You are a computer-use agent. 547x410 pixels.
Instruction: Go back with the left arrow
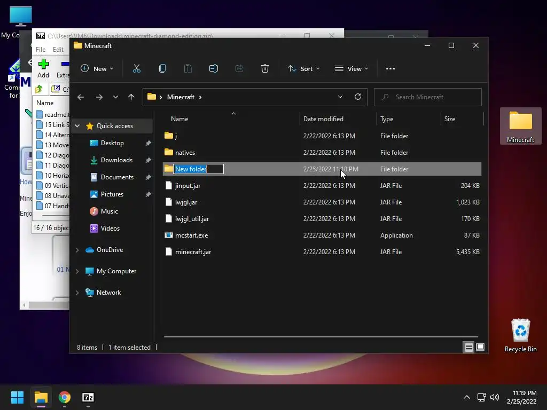[x=81, y=97]
